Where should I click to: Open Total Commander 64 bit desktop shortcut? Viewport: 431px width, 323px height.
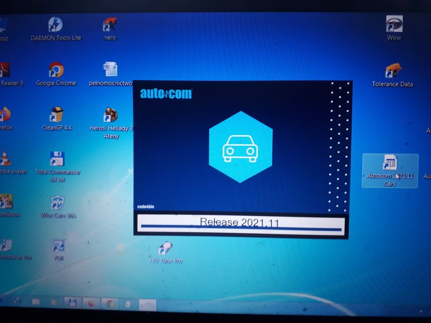click(58, 167)
